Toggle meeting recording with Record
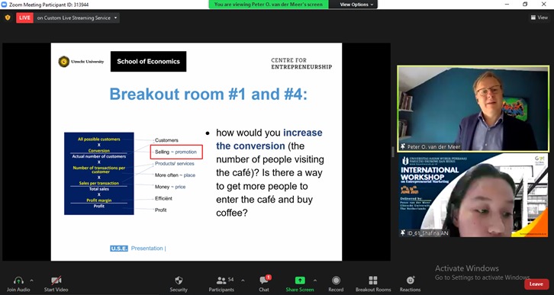This screenshot has height=295, width=554. pos(336,281)
